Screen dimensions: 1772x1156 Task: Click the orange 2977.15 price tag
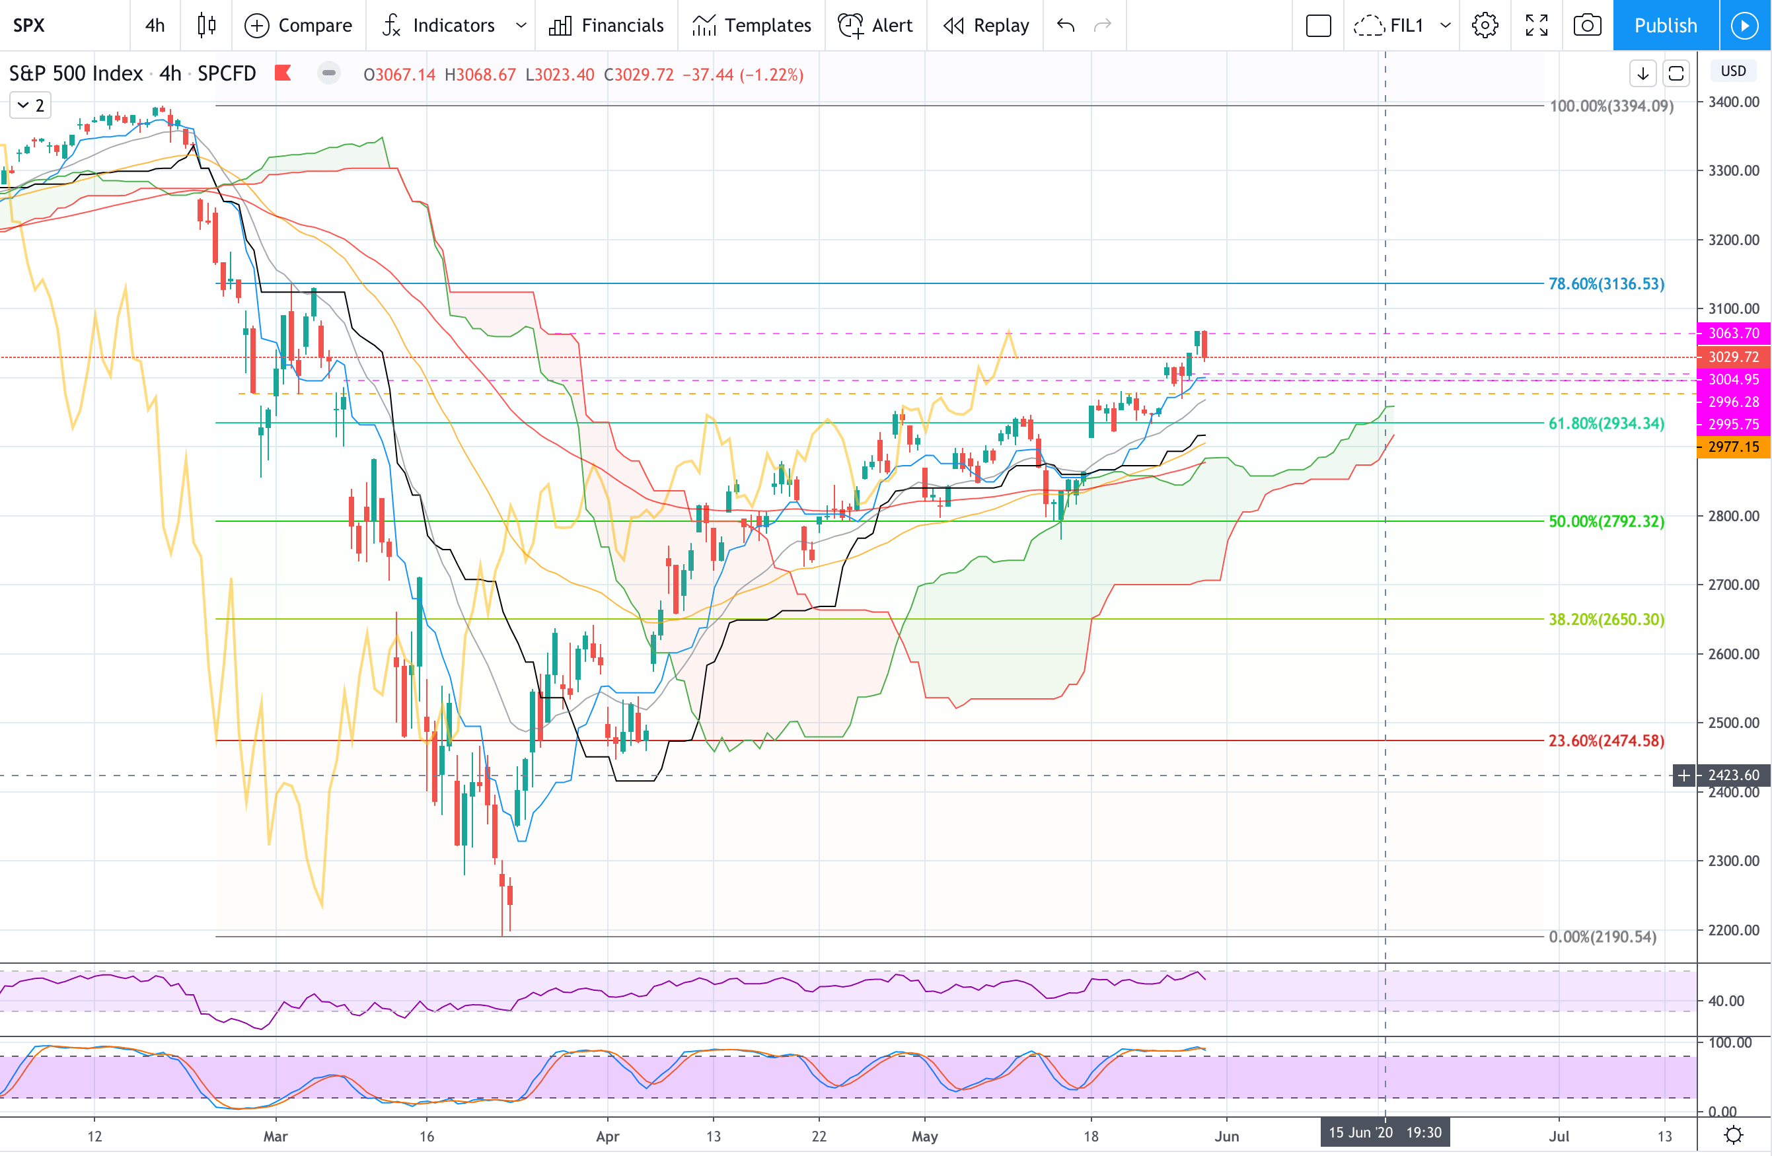[1733, 447]
